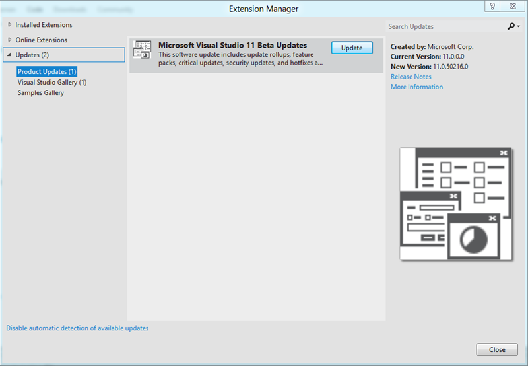
Task: Open the More Information link
Action: [x=416, y=87]
